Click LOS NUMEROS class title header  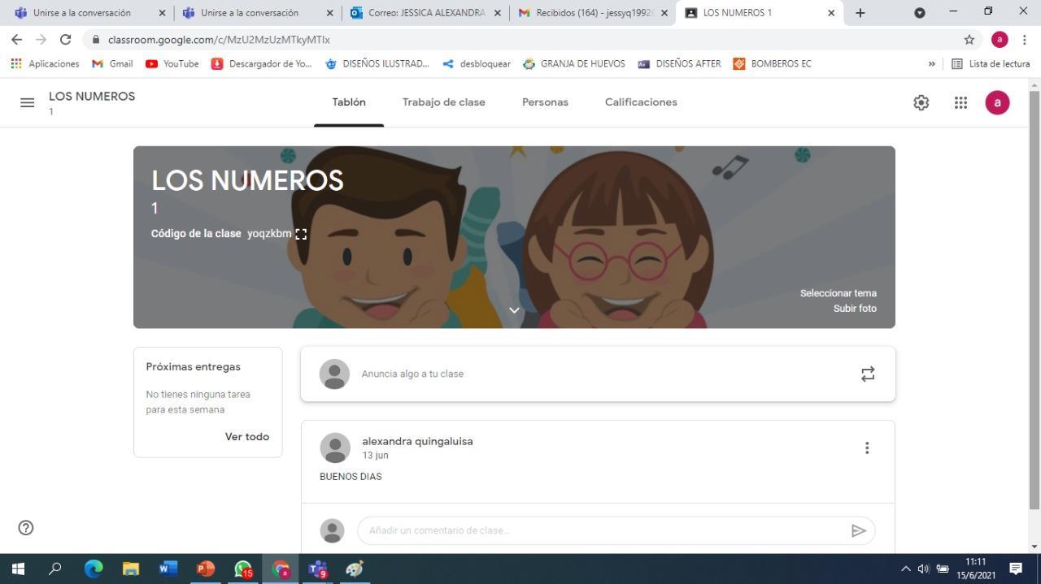(x=247, y=180)
